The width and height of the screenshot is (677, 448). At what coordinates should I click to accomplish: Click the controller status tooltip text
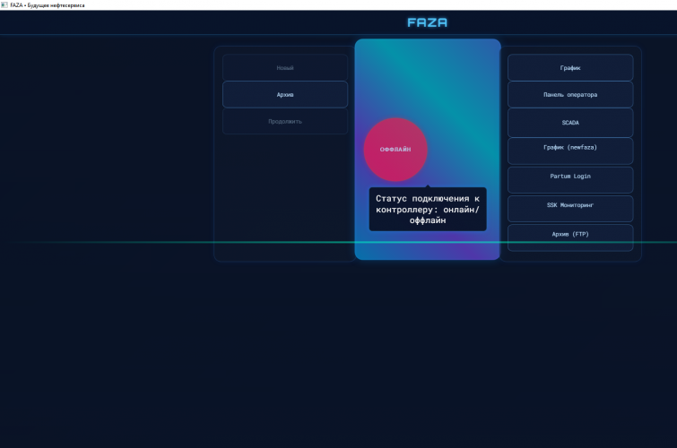click(428, 209)
